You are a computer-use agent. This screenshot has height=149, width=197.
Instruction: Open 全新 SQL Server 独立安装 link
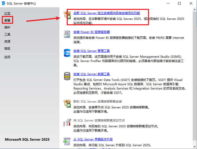coord(106,13)
